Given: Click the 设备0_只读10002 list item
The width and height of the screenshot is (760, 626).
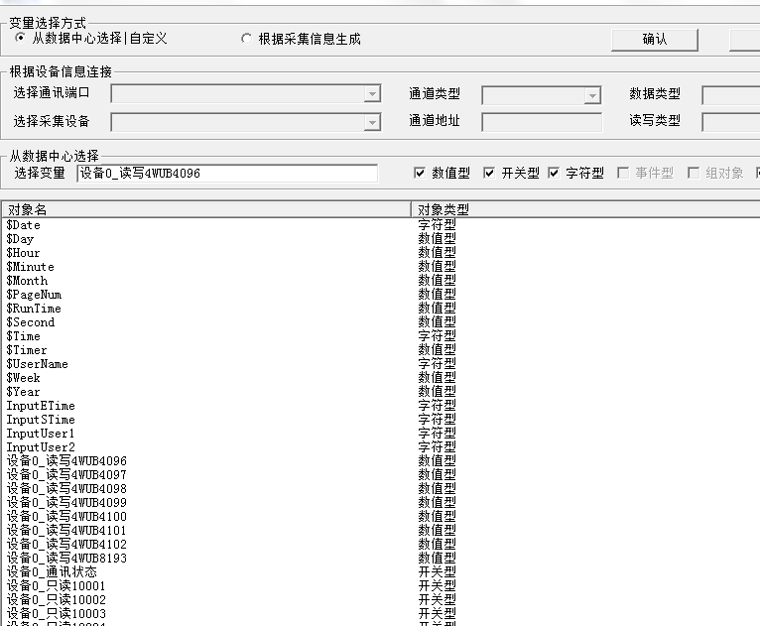Looking at the screenshot, I should tap(56, 600).
